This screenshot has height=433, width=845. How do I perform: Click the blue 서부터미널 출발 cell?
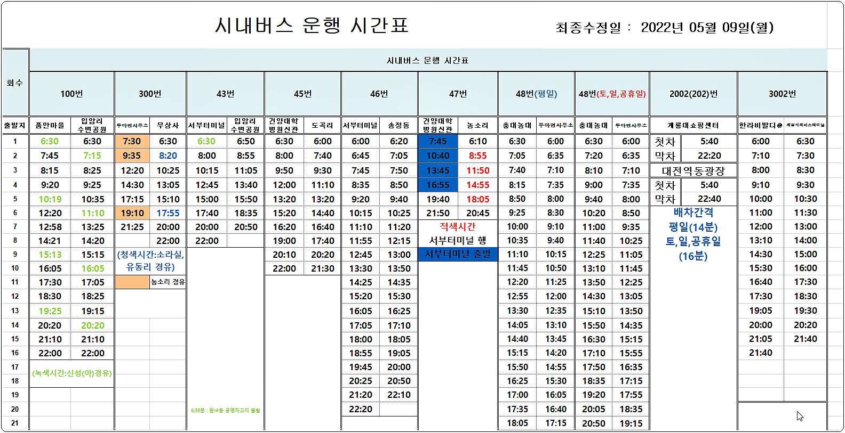[458, 254]
